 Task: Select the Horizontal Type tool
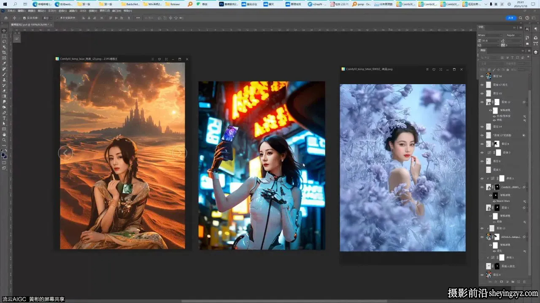[4, 118]
